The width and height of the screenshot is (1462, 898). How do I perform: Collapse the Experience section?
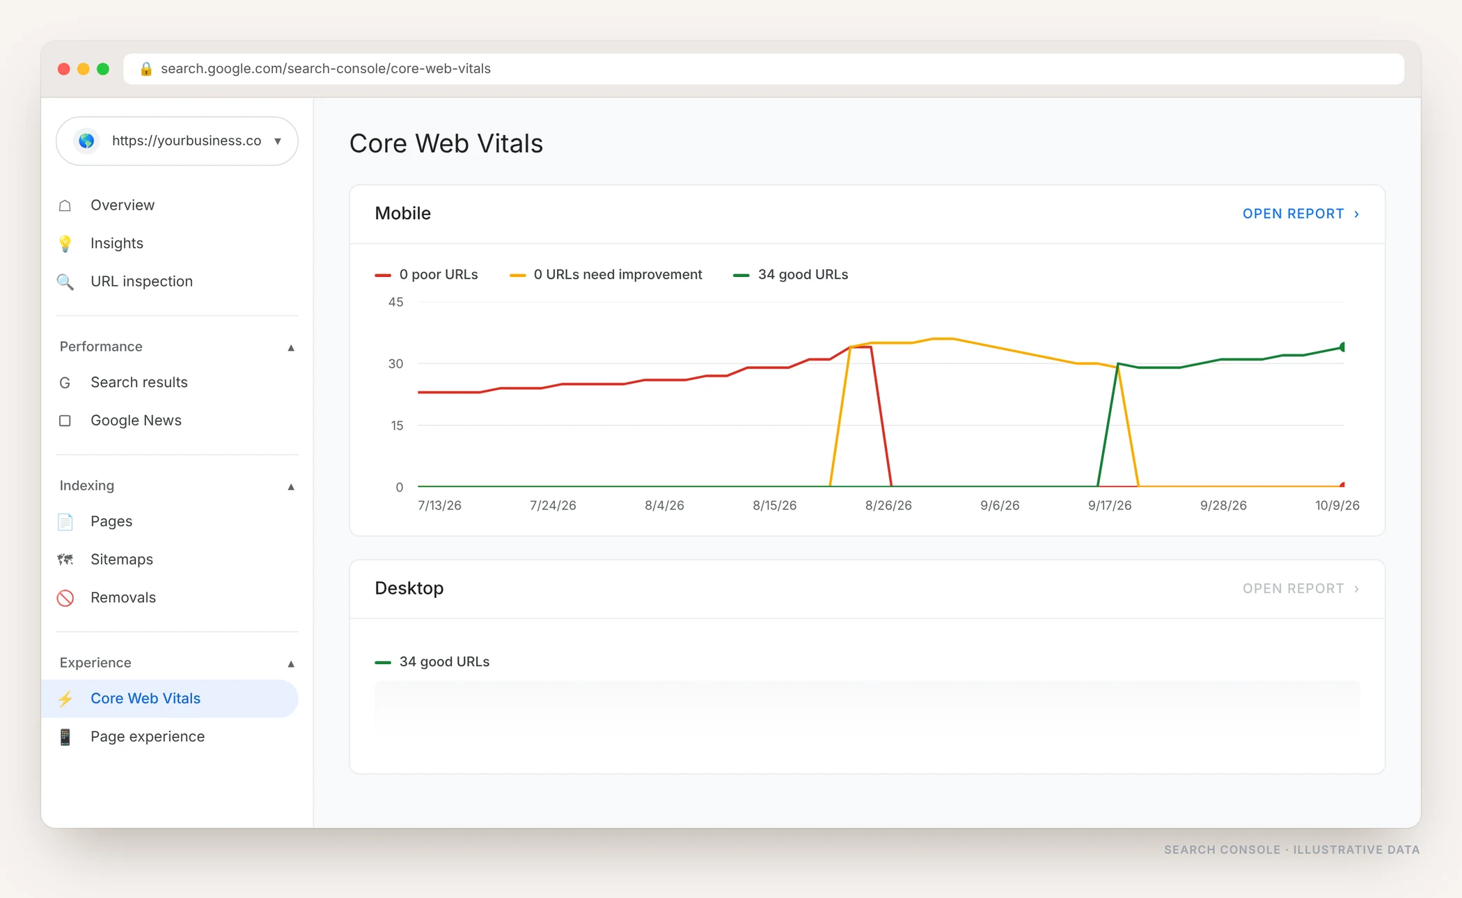(x=291, y=663)
